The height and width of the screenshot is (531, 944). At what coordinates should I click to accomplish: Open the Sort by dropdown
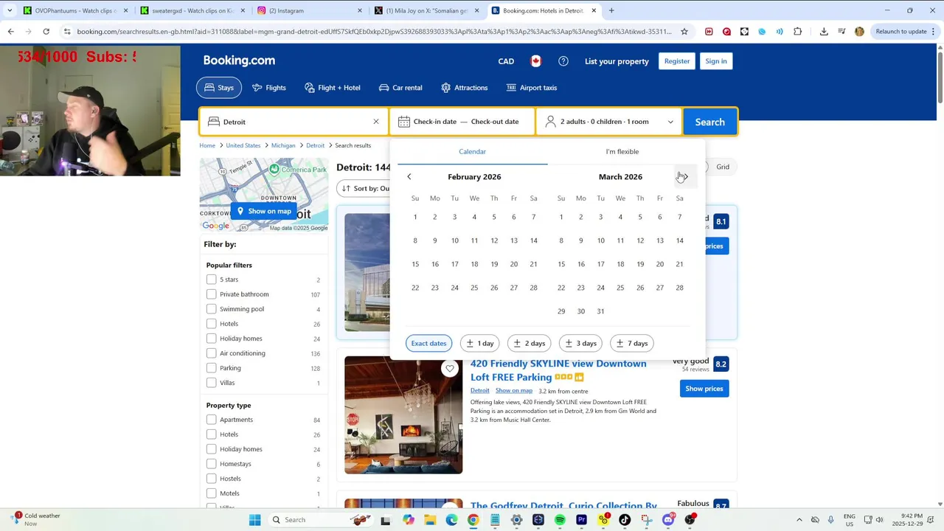pyautogui.click(x=364, y=188)
